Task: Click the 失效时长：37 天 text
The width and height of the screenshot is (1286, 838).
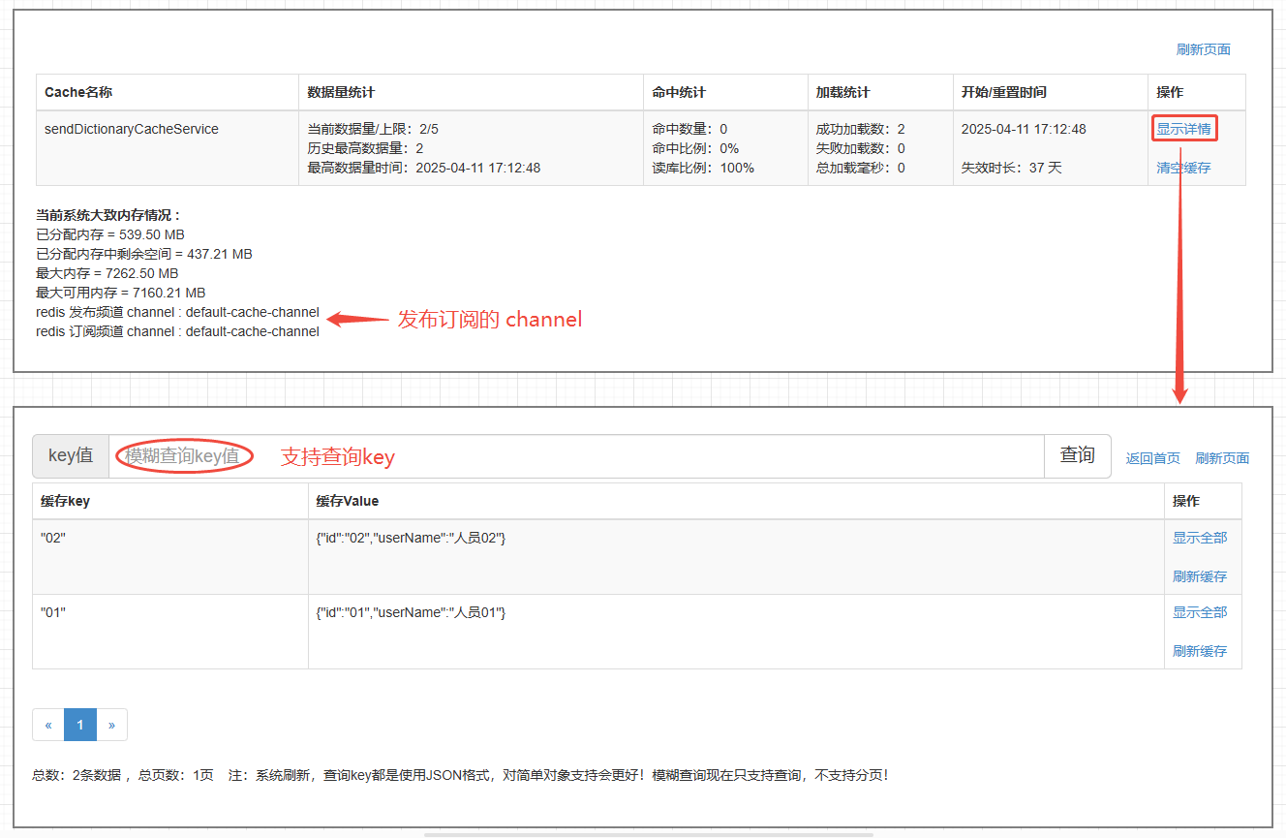Action: (1011, 168)
